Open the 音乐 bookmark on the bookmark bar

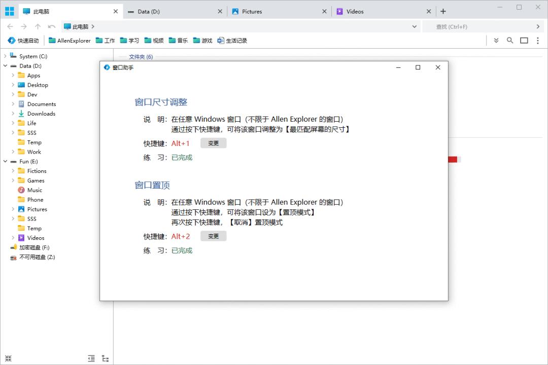[178, 40]
